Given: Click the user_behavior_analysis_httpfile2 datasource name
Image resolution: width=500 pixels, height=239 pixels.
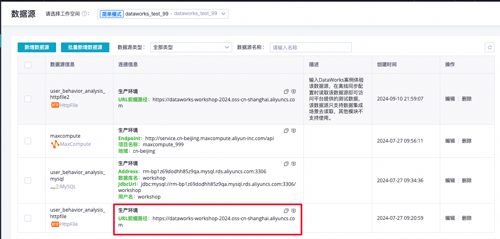Looking at the screenshot, I should click(x=78, y=94).
